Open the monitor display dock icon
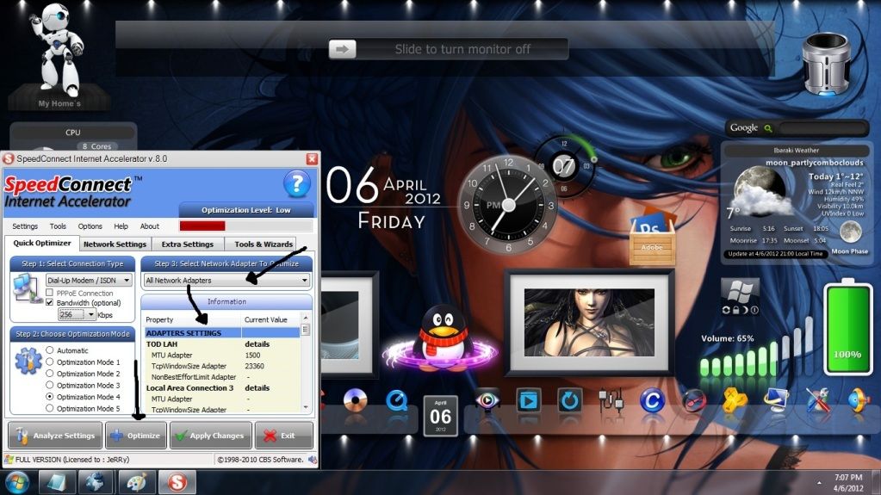This screenshot has width=881, height=495. [x=777, y=400]
